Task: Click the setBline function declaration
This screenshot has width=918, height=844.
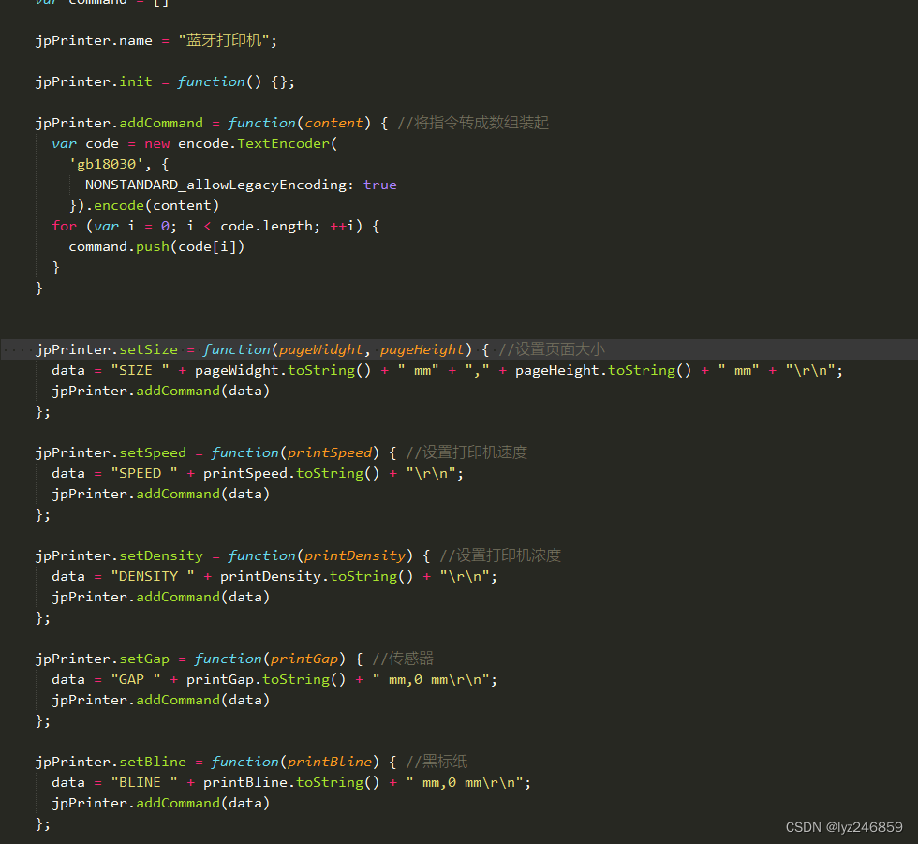Action: [x=215, y=762]
